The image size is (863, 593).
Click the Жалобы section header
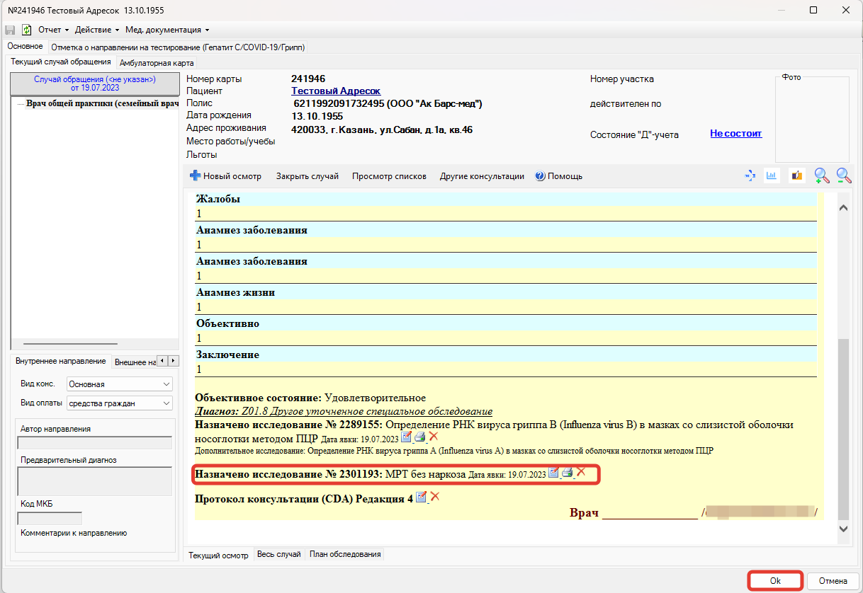tap(506, 199)
